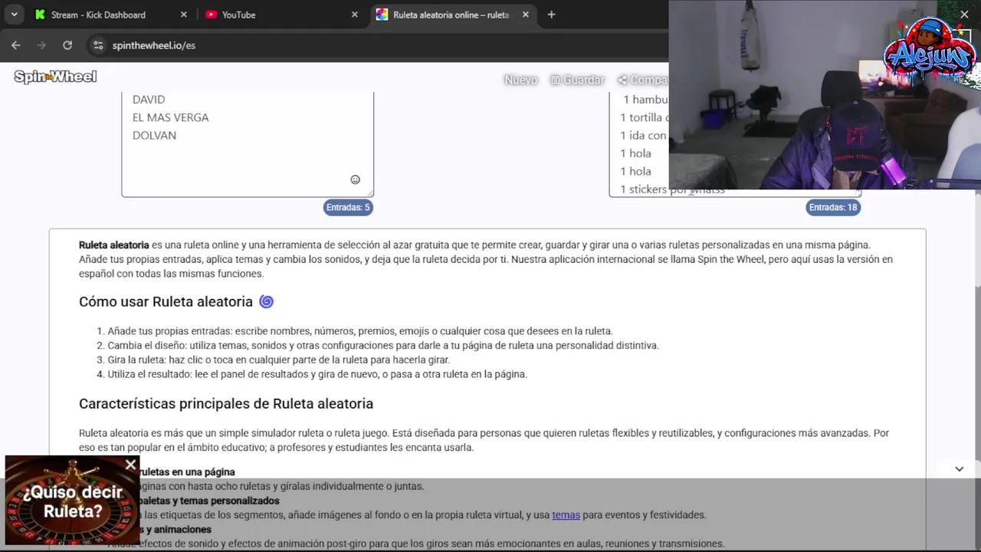Click the spiral icon beside Cómo usar heading
Screen dimensions: 981x552
266,301
